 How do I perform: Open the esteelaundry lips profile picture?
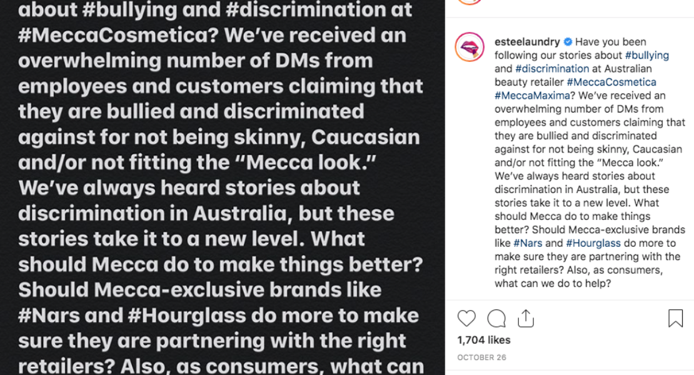[x=470, y=47]
